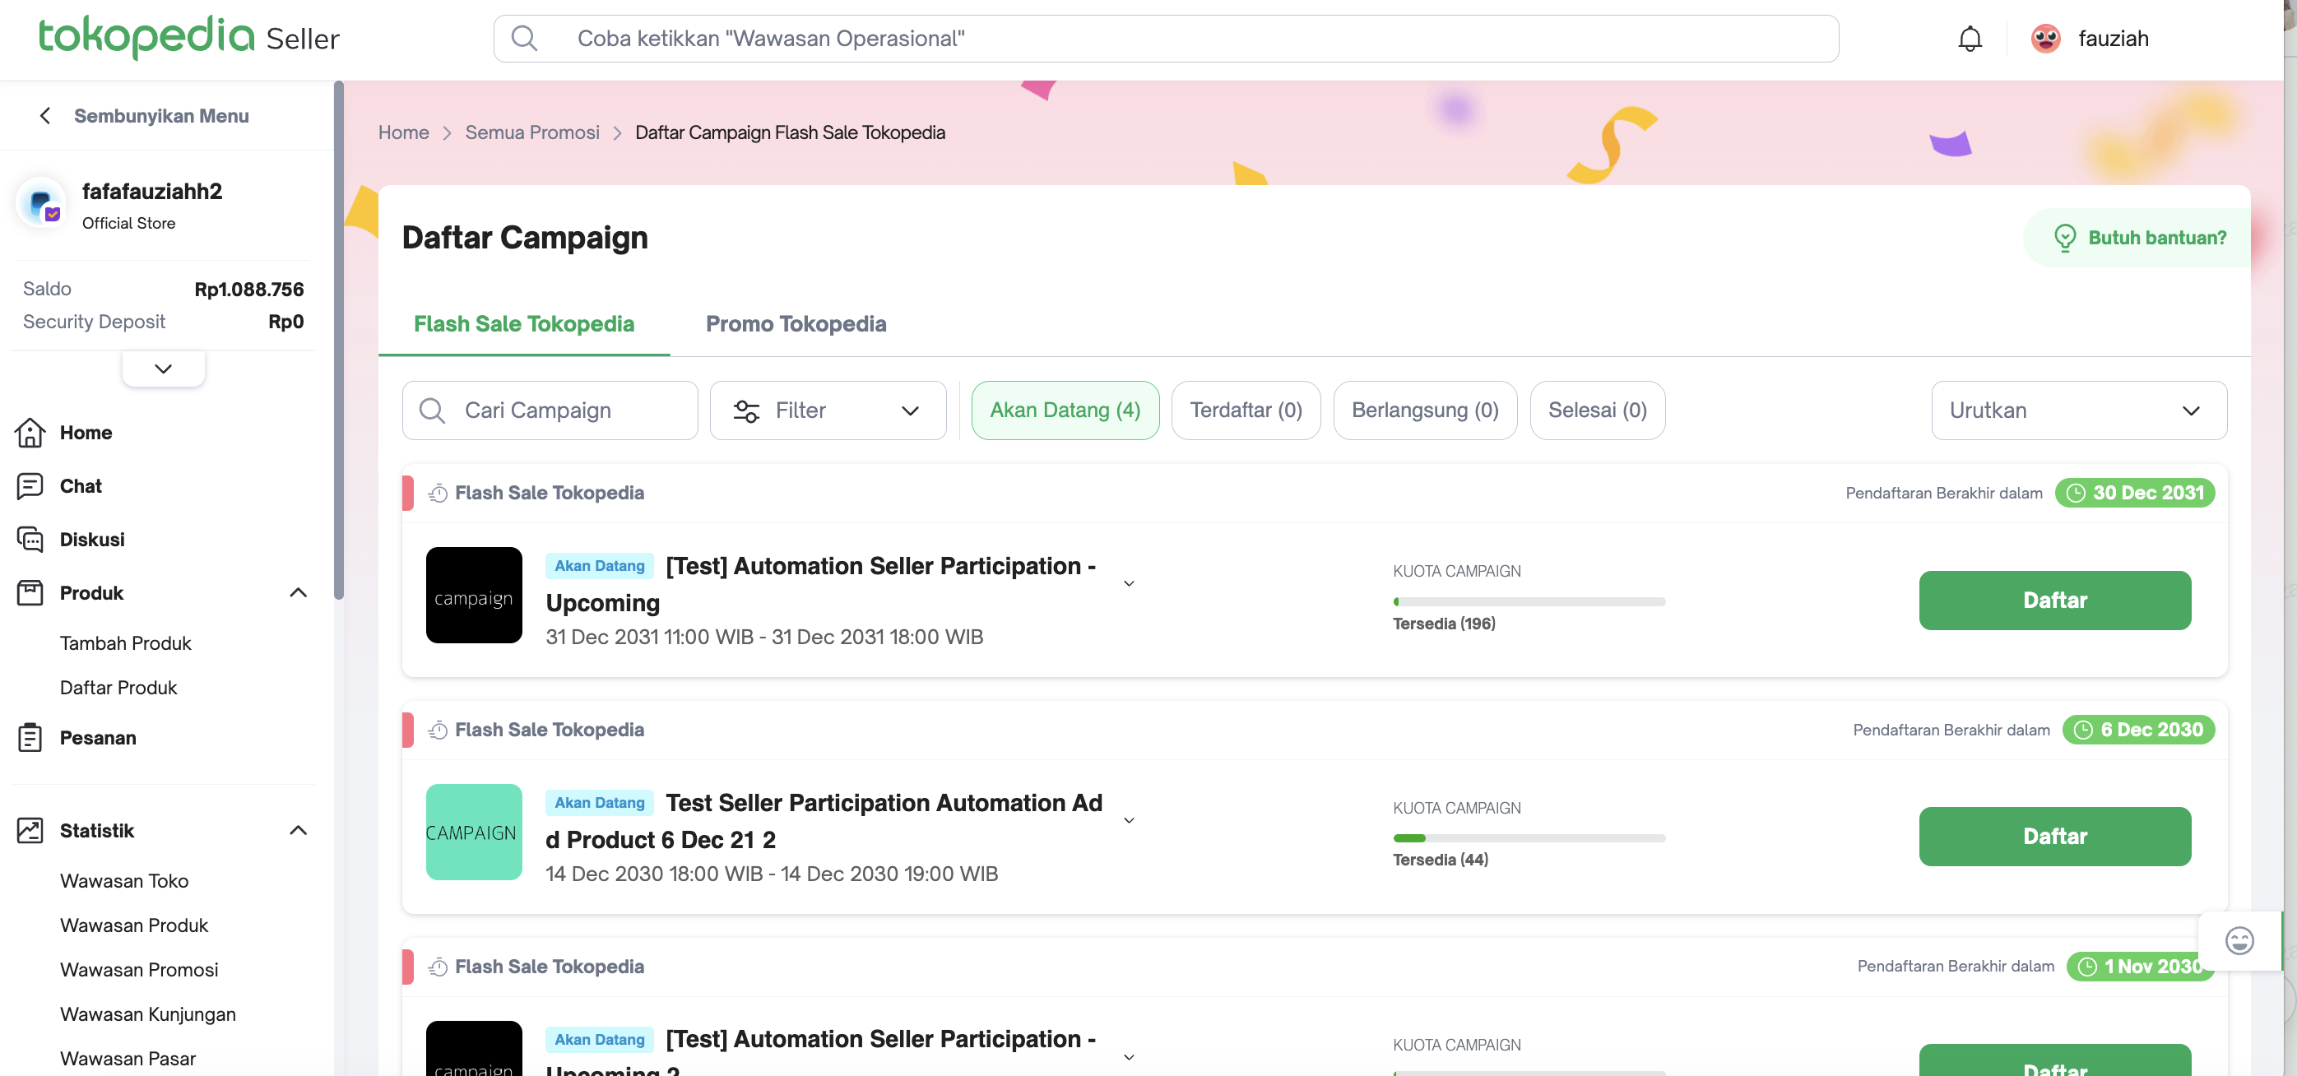
Task: Open the fauziah profile avatar
Action: tap(2044, 39)
